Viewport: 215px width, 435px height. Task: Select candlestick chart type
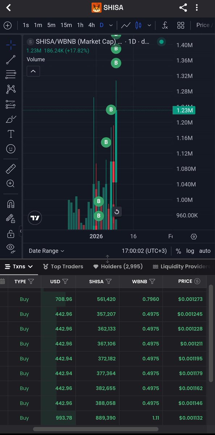click(138, 25)
